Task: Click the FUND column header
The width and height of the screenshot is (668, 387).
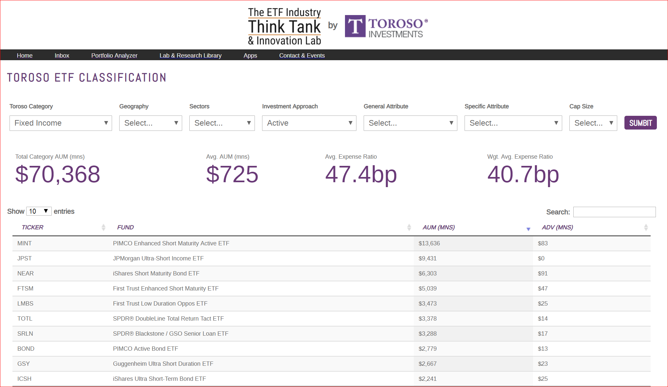Action: click(x=125, y=227)
